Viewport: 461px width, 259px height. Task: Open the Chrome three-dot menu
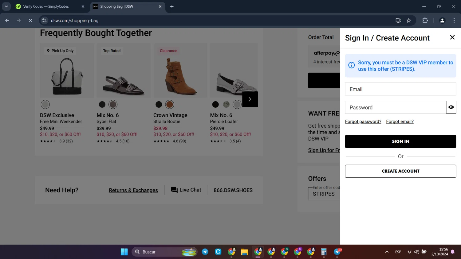point(454,21)
